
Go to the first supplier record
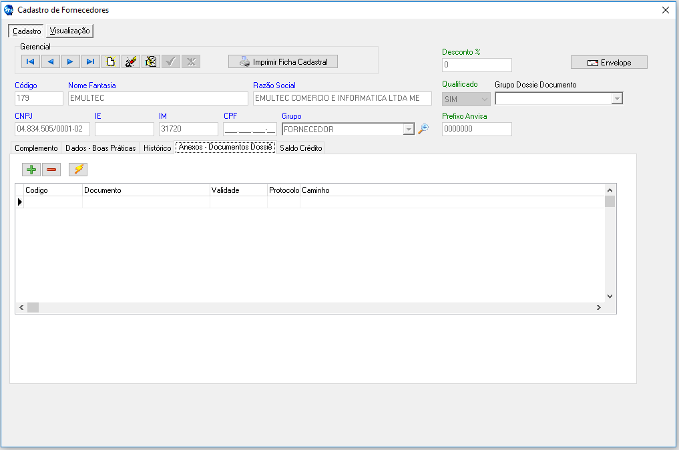tap(30, 62)
